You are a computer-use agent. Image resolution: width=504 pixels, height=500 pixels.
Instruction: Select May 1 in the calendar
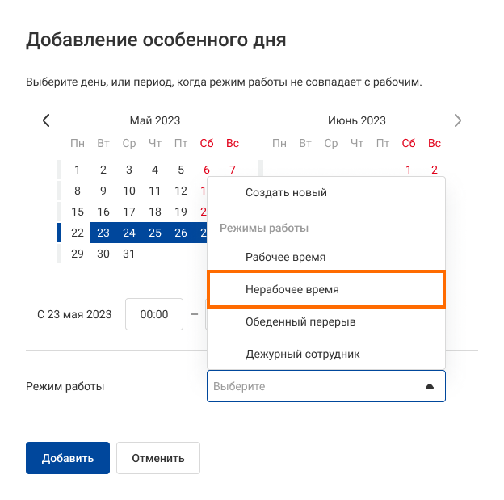click(78, 170)
